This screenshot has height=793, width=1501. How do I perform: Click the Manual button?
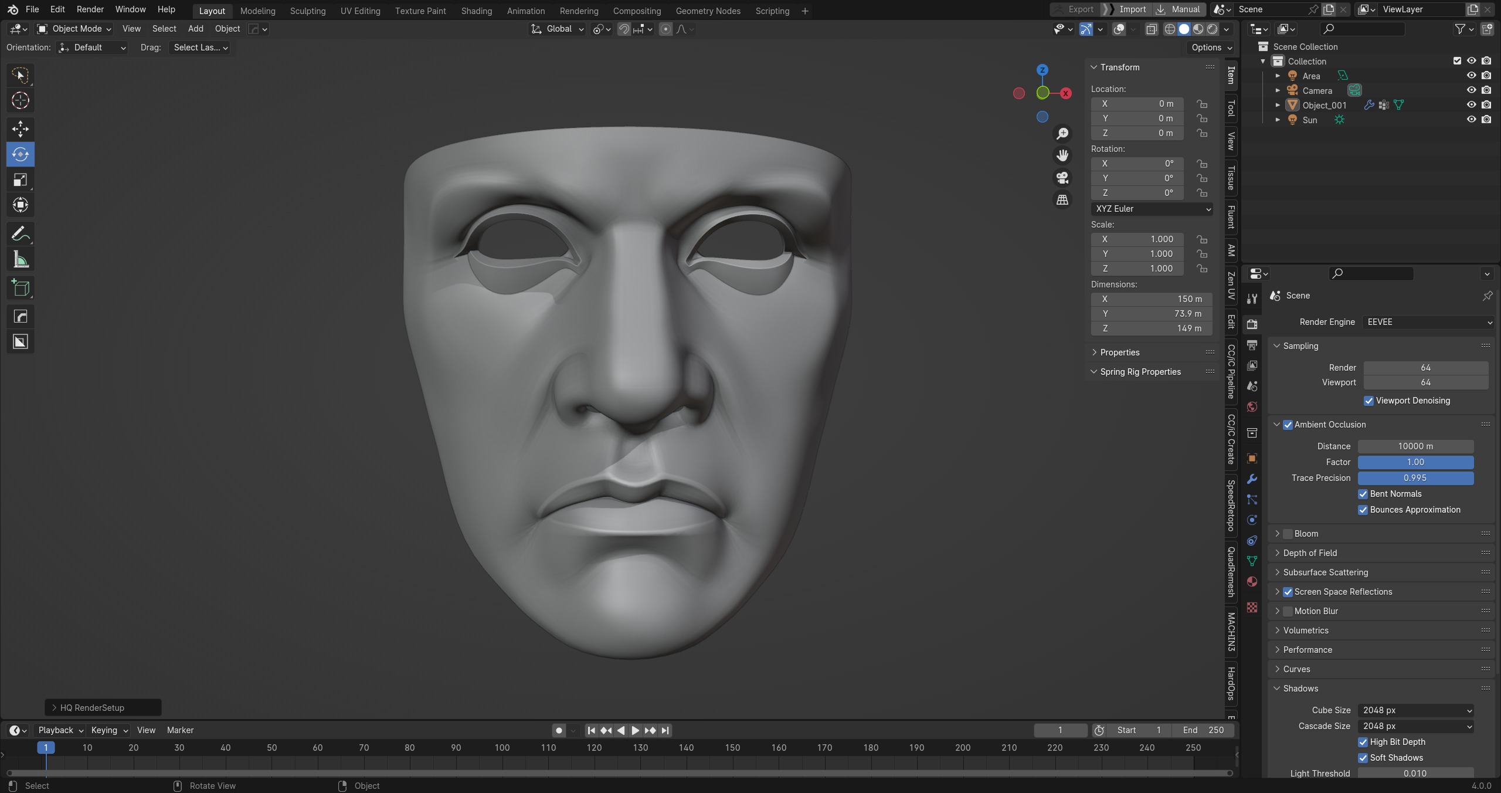point(1179,9)
